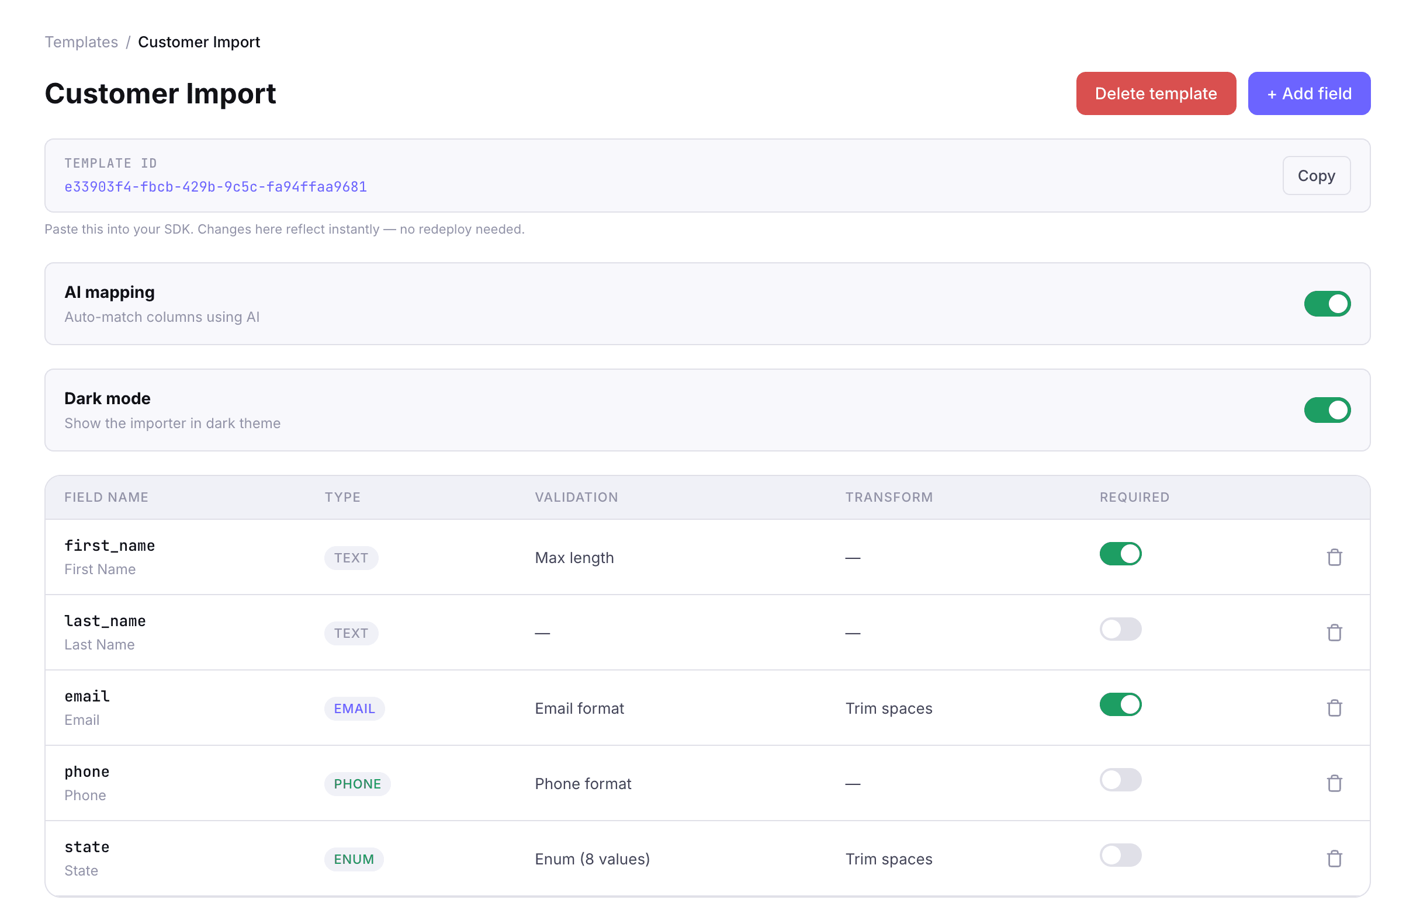The width and height of the screenshot is (1406, 924).
Task: Click the 'Show the importer in dark theme' description
Action: [172, 423]
